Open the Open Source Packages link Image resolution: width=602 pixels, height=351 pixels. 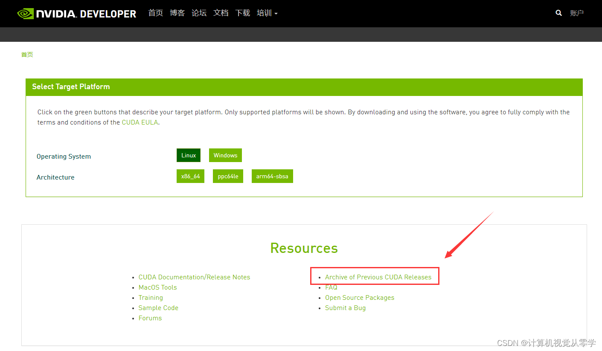coord(360,298)
